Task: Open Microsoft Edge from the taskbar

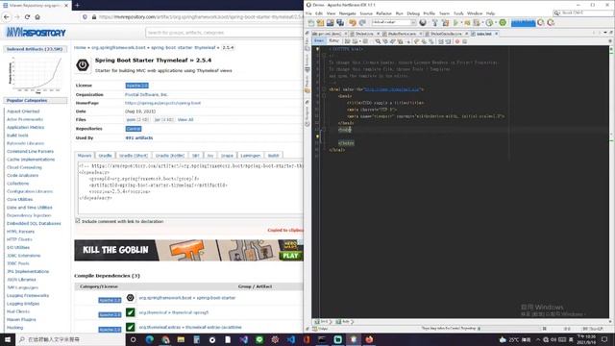Action: [150, 339]
